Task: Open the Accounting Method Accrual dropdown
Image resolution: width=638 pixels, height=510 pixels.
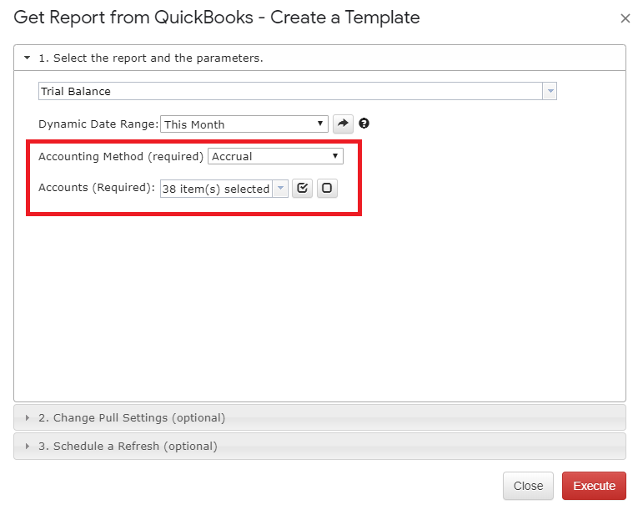Action: pyautogui.click(x=275, y=156)
